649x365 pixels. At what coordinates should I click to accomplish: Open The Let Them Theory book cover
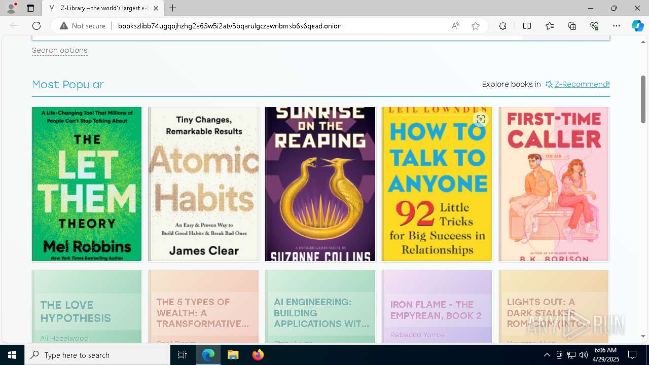[87, 184]
